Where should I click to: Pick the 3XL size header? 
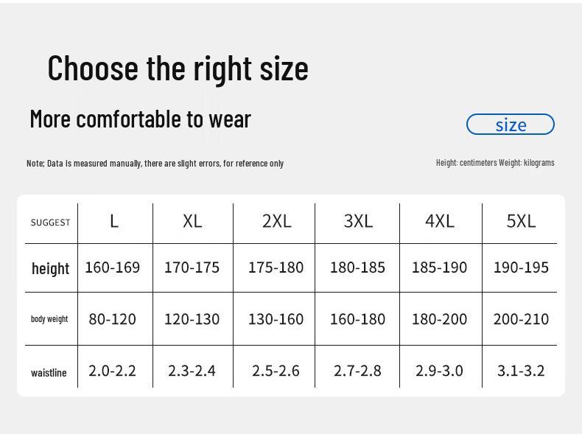(x=358, y=221)
